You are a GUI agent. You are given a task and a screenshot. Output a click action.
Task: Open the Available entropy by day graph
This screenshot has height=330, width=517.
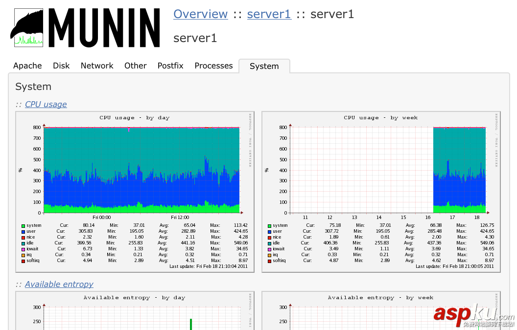135,310
